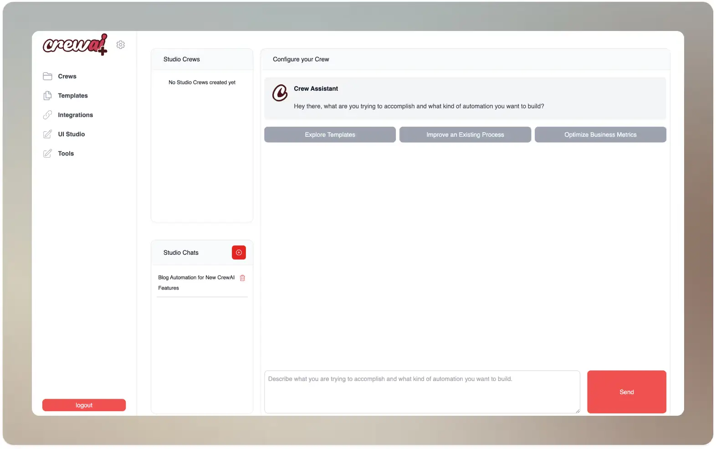Click the Crew Assistant avatar icon

tap(280, 93)
